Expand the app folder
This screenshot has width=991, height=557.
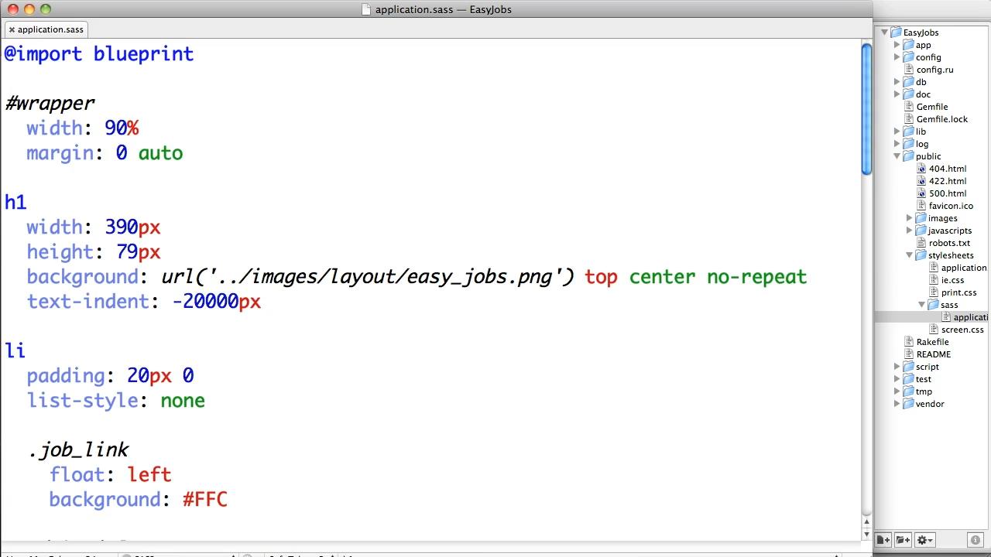pyautogui.click(x=897, y=45)
